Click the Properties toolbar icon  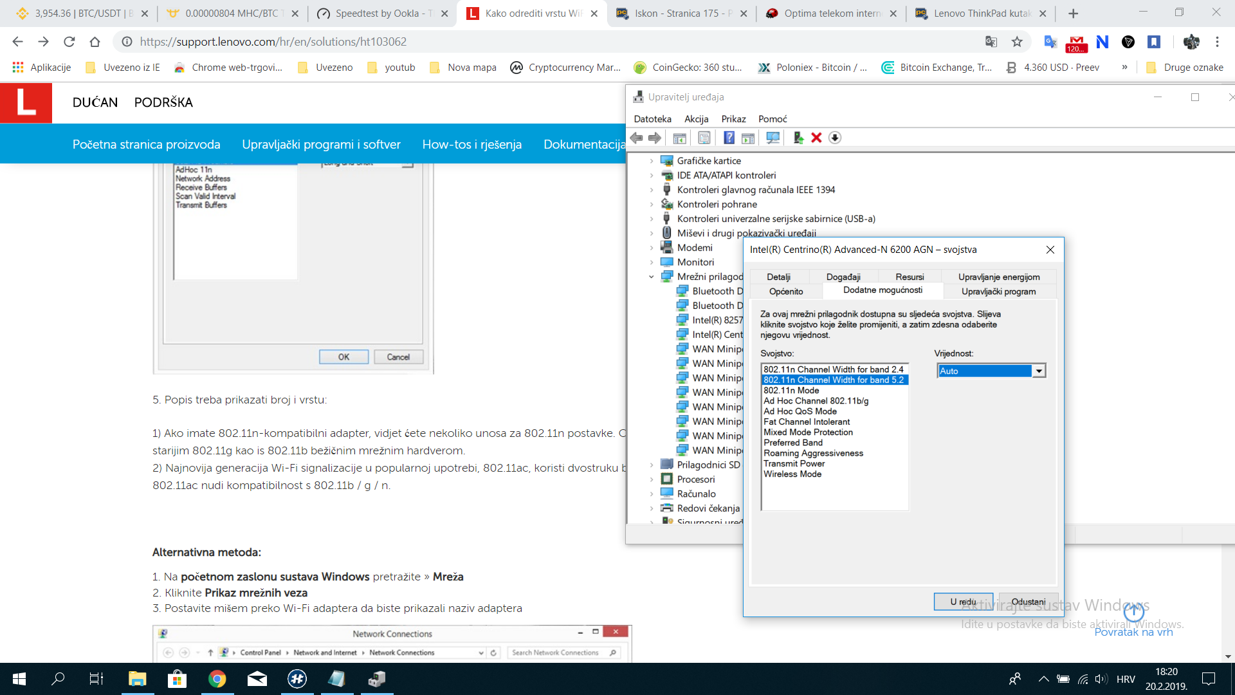click(x=704, y=138)
